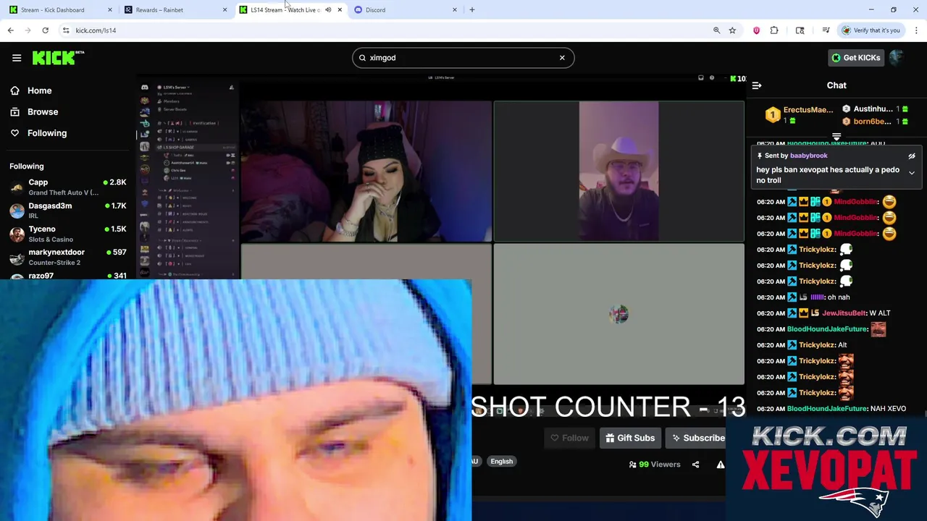Close the Discord tab
927x521 pixels.
pyautogui.click(x=455, y=10)
